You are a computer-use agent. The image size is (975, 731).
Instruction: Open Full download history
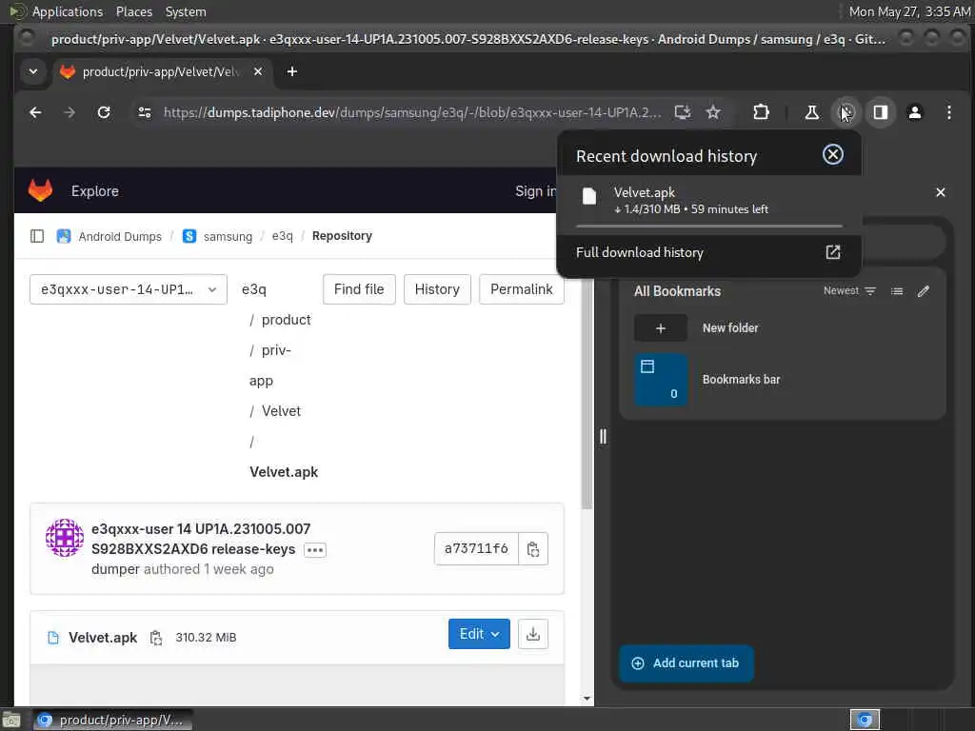pyautogui.click(x=708, y=252)
